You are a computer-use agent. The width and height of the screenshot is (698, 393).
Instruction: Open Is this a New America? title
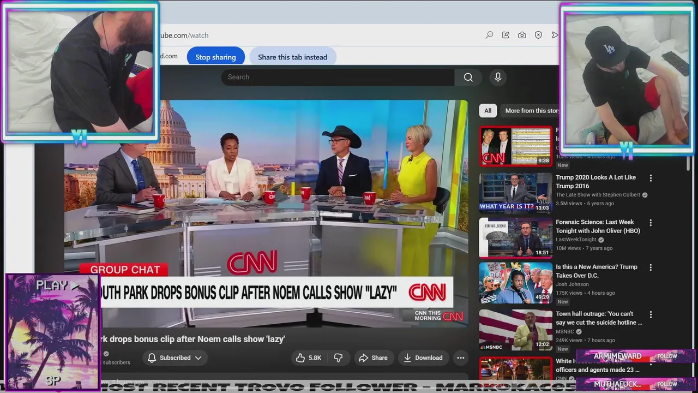[x=597, y=271]
